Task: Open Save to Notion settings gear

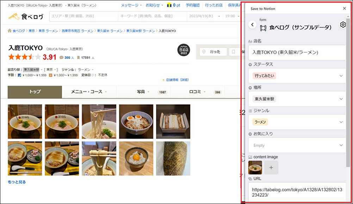Action: pyautogui.click(x=343, y=25)
